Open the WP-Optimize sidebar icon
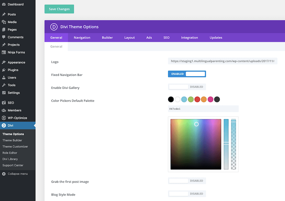This screenshot has width=285, height=201. [4, 118]
